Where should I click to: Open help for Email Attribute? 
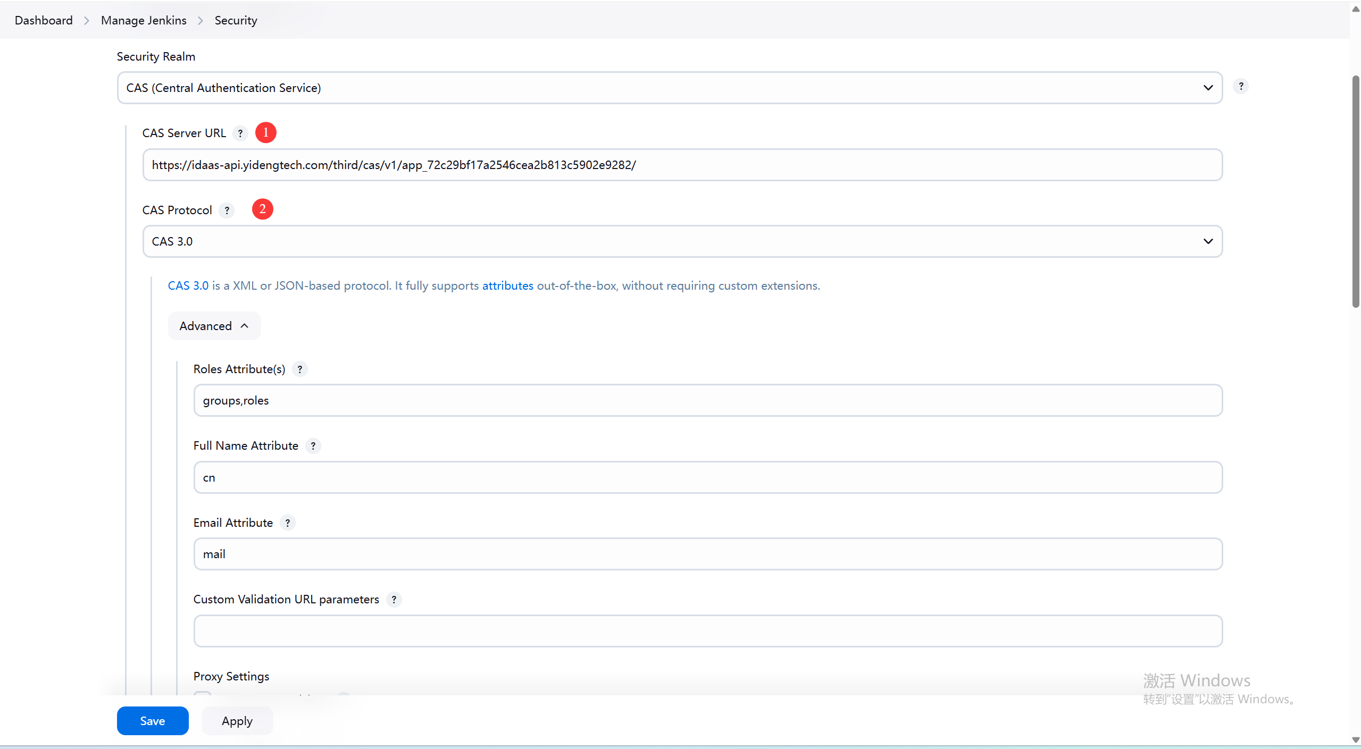[288, 523]
